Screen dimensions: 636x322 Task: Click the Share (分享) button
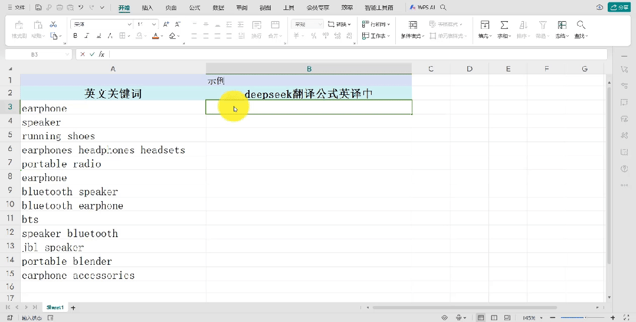(619, 7)
